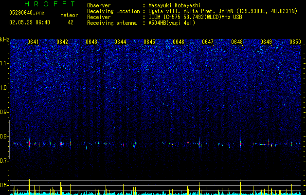Click the kHz axis unit label

(4, 39)
